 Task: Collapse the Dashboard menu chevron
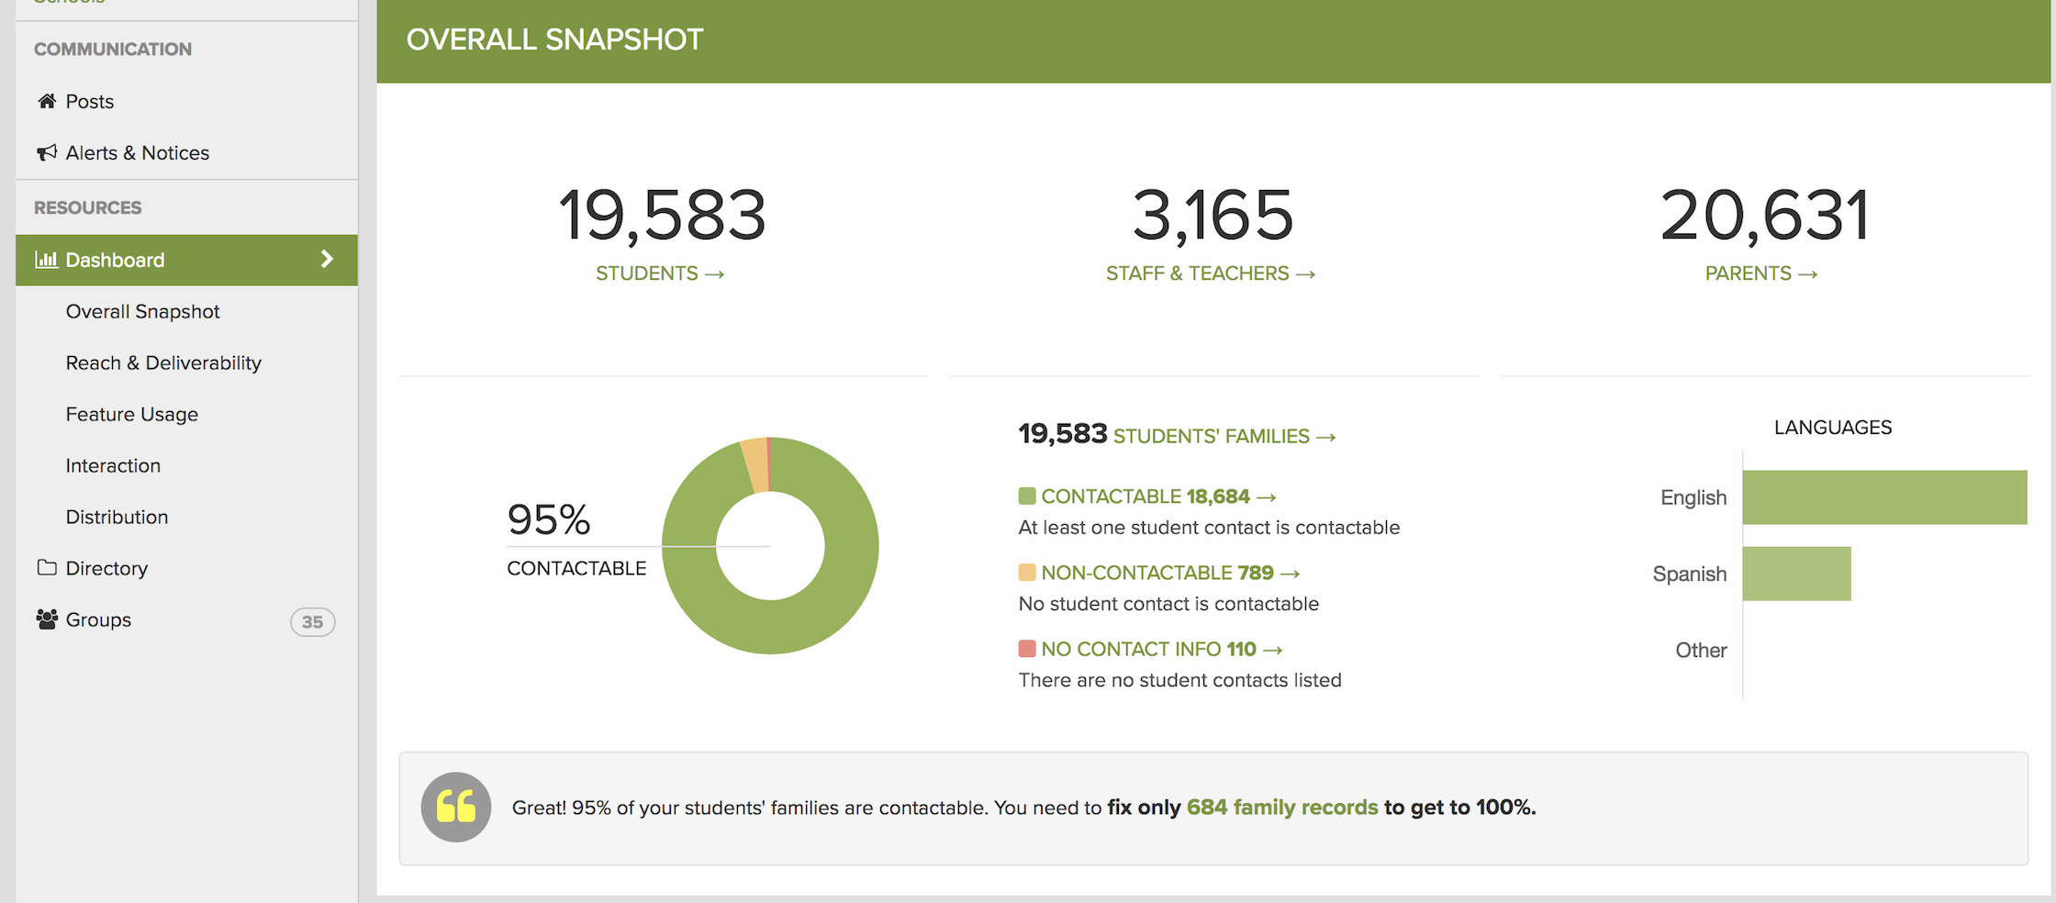[x=327, y=260]
